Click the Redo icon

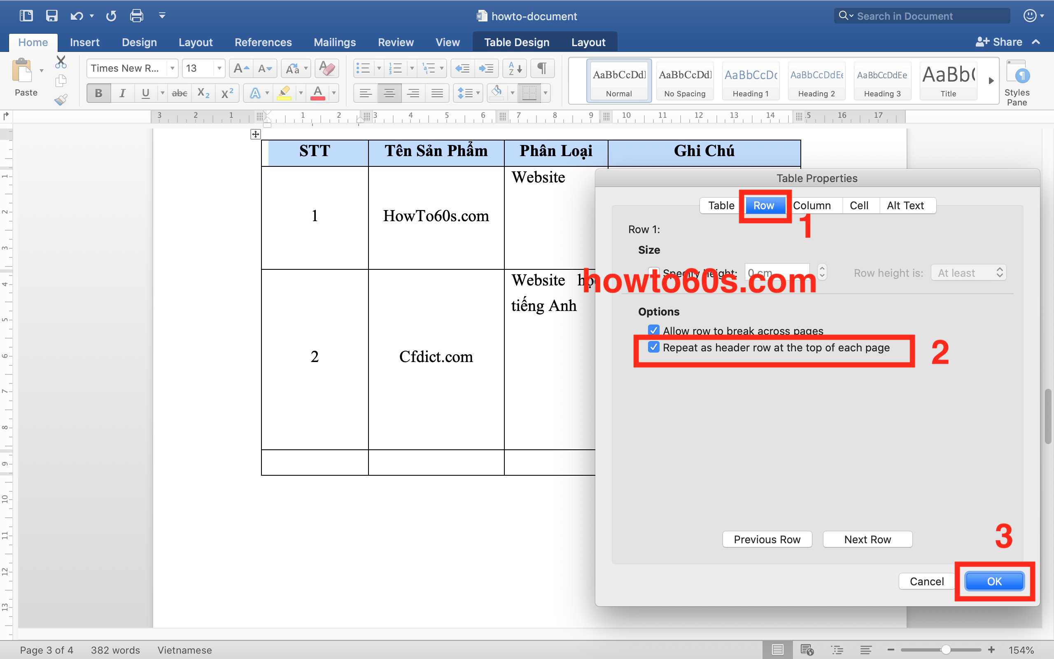coord(111,16)
